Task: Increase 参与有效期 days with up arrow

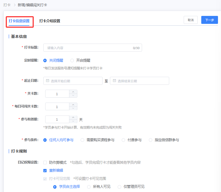Action: (x=73, y=118)
